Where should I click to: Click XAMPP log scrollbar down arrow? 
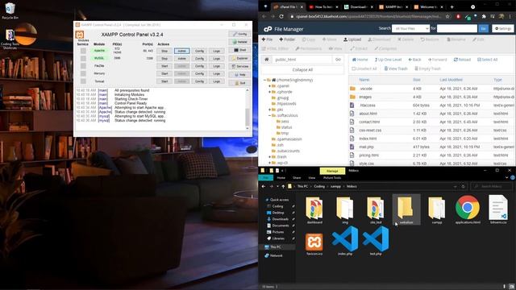[x=248, y=128]
